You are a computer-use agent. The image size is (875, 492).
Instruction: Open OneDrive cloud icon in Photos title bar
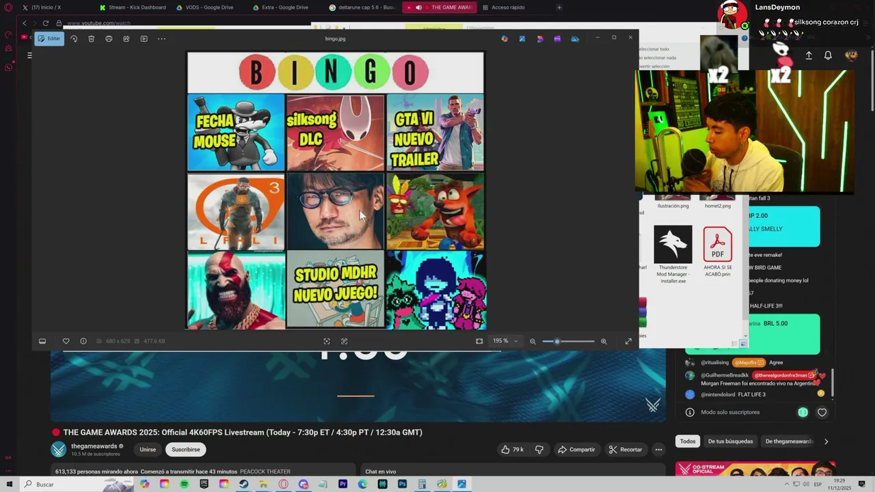pyautogui.click(x=575, y=39)
